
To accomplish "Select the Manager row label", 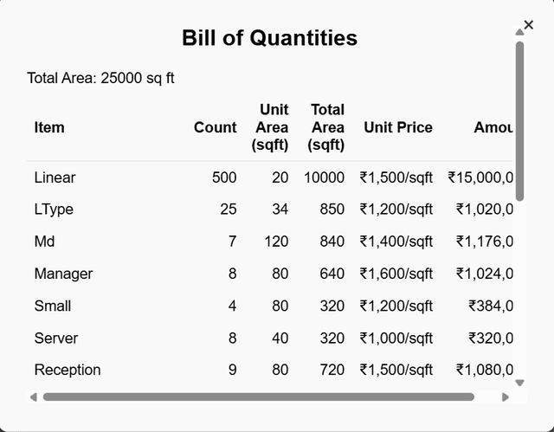I will click(x=63, y=274).
